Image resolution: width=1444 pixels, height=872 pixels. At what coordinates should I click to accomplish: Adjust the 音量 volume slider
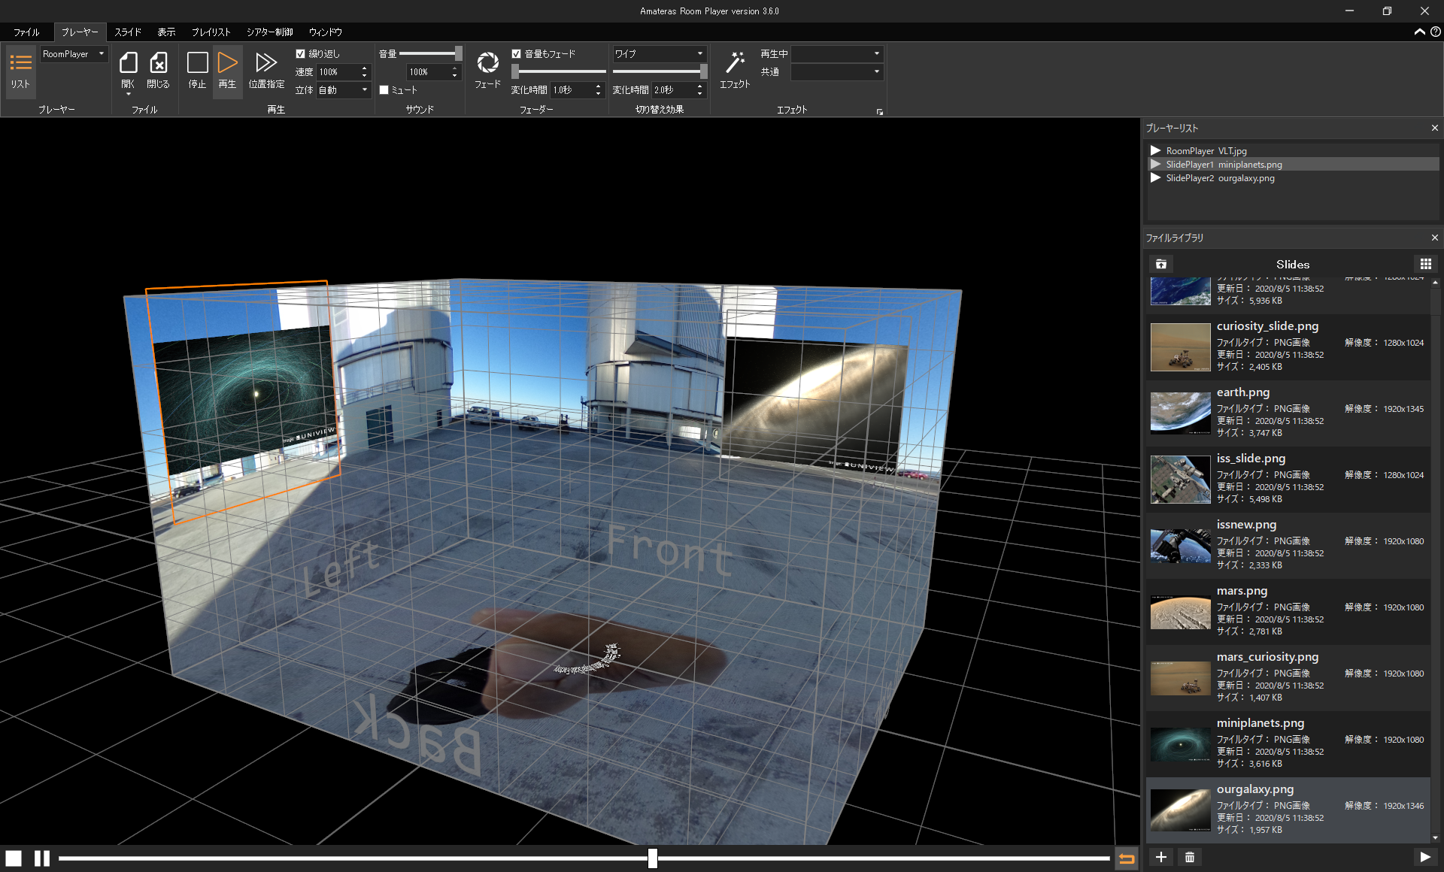tap(430, 53)
